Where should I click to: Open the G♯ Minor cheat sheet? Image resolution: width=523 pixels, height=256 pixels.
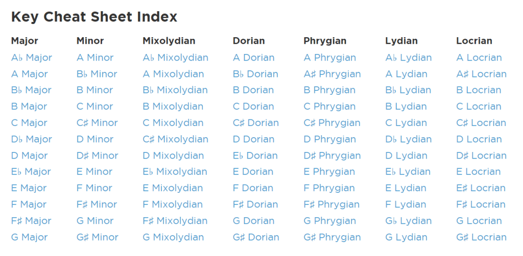pos(97,237)
